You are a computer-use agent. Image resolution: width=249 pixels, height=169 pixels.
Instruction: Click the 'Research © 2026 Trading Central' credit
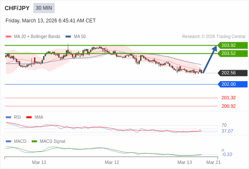coord(214,37)
